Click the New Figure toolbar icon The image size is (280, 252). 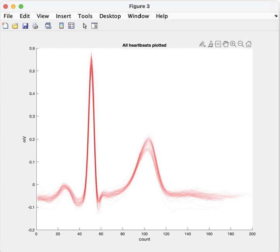click(5, 26)
